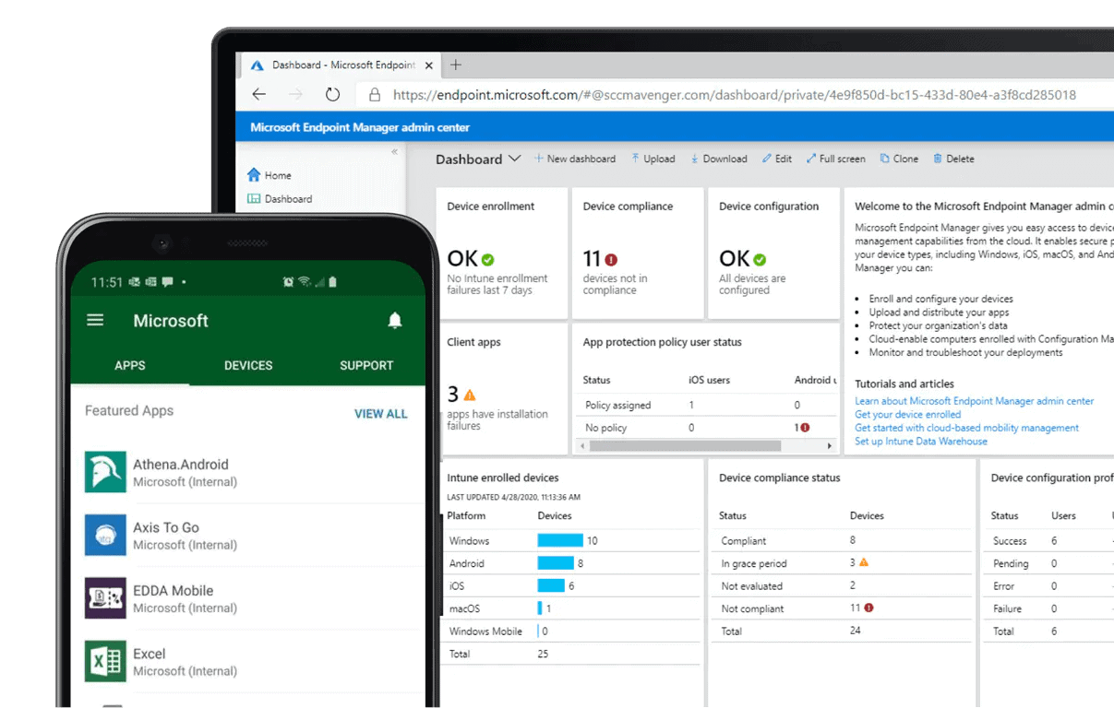1114x708 pixels.
Task: Open the Excel app icon on the phone
Action: pos(105,662)
